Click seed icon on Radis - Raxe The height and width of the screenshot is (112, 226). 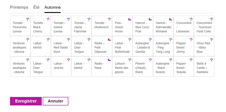(x=109, y=60)
